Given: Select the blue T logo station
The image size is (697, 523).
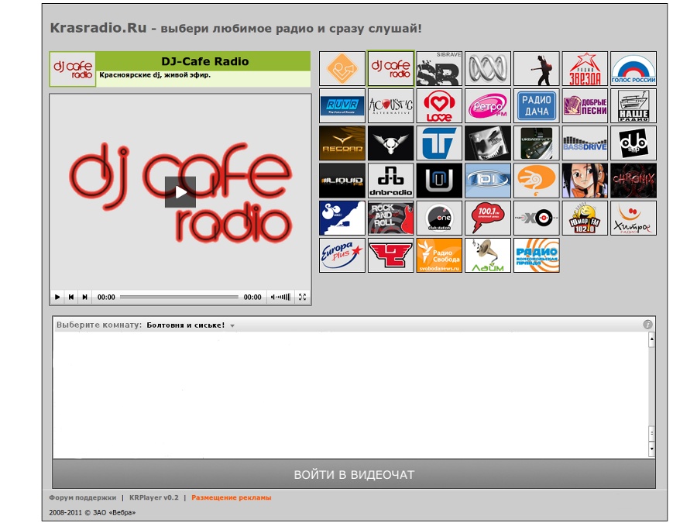Looking at the screenshot, I should click(439, 143).
